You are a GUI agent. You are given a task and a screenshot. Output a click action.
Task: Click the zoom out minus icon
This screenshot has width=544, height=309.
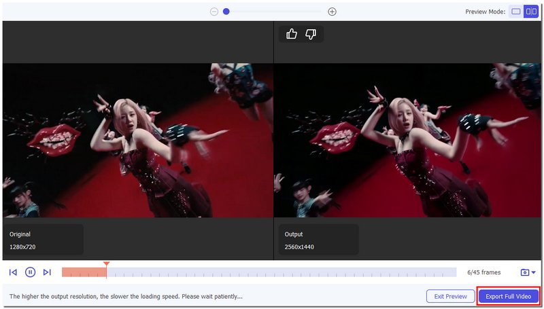coord(214,12)
